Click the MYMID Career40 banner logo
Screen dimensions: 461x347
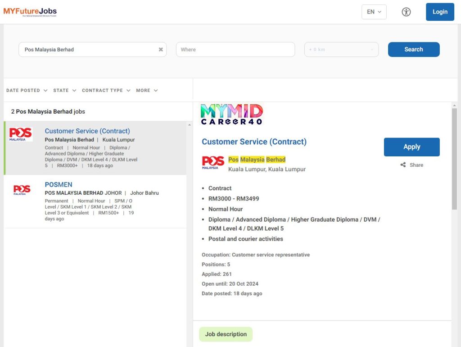pyautogui.click(x=231, y=114)
